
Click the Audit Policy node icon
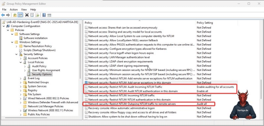pyautogui.click(x=29, y=66)
